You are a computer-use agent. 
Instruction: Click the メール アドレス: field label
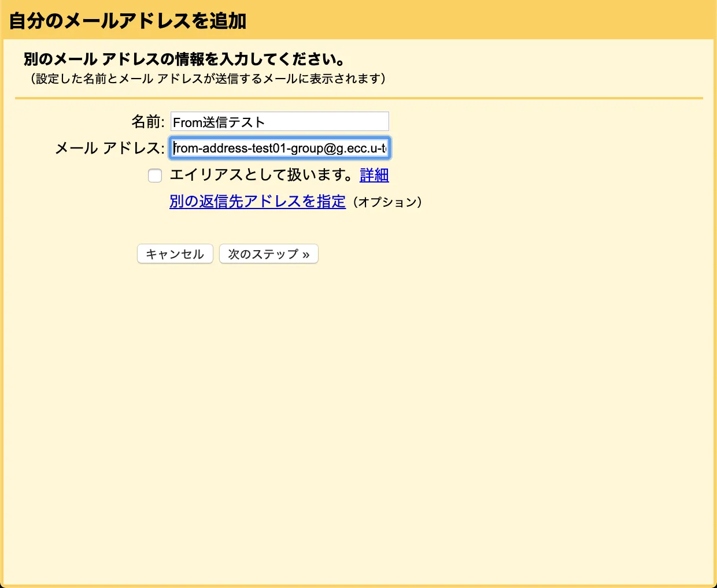(109, 148)
